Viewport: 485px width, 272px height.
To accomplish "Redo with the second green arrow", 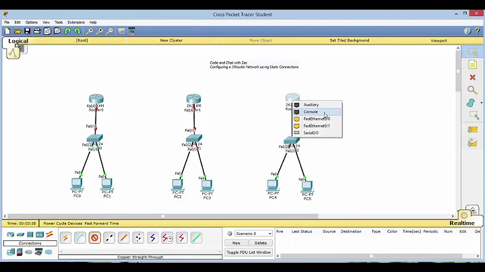I will point(77,31).
